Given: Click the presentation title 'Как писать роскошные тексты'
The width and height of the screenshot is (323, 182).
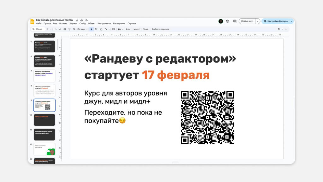Looking at the screenshot, I should 55,20.
